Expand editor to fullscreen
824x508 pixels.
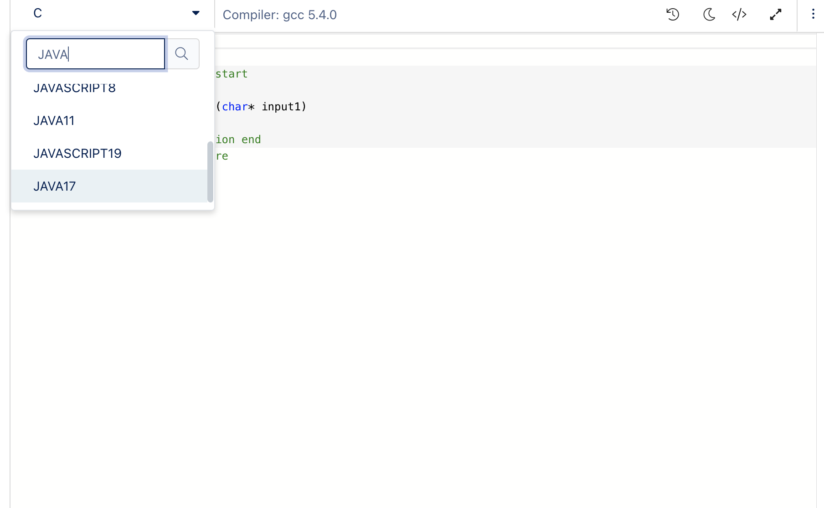776,15
